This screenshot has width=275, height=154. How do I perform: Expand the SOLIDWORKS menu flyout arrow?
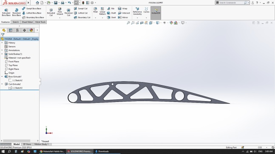pos(28,3)
